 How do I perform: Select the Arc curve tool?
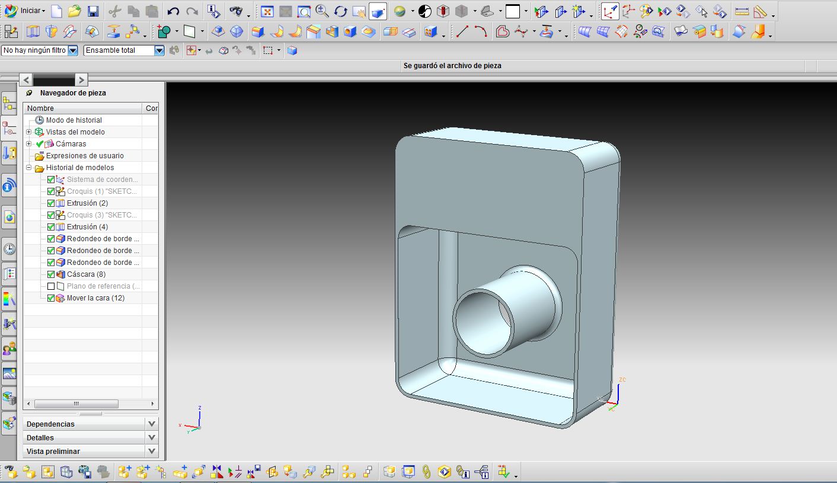point(481,31)
